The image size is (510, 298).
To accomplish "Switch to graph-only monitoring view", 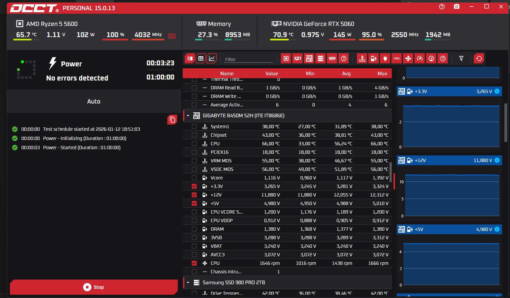I will (x=212, y=58).
